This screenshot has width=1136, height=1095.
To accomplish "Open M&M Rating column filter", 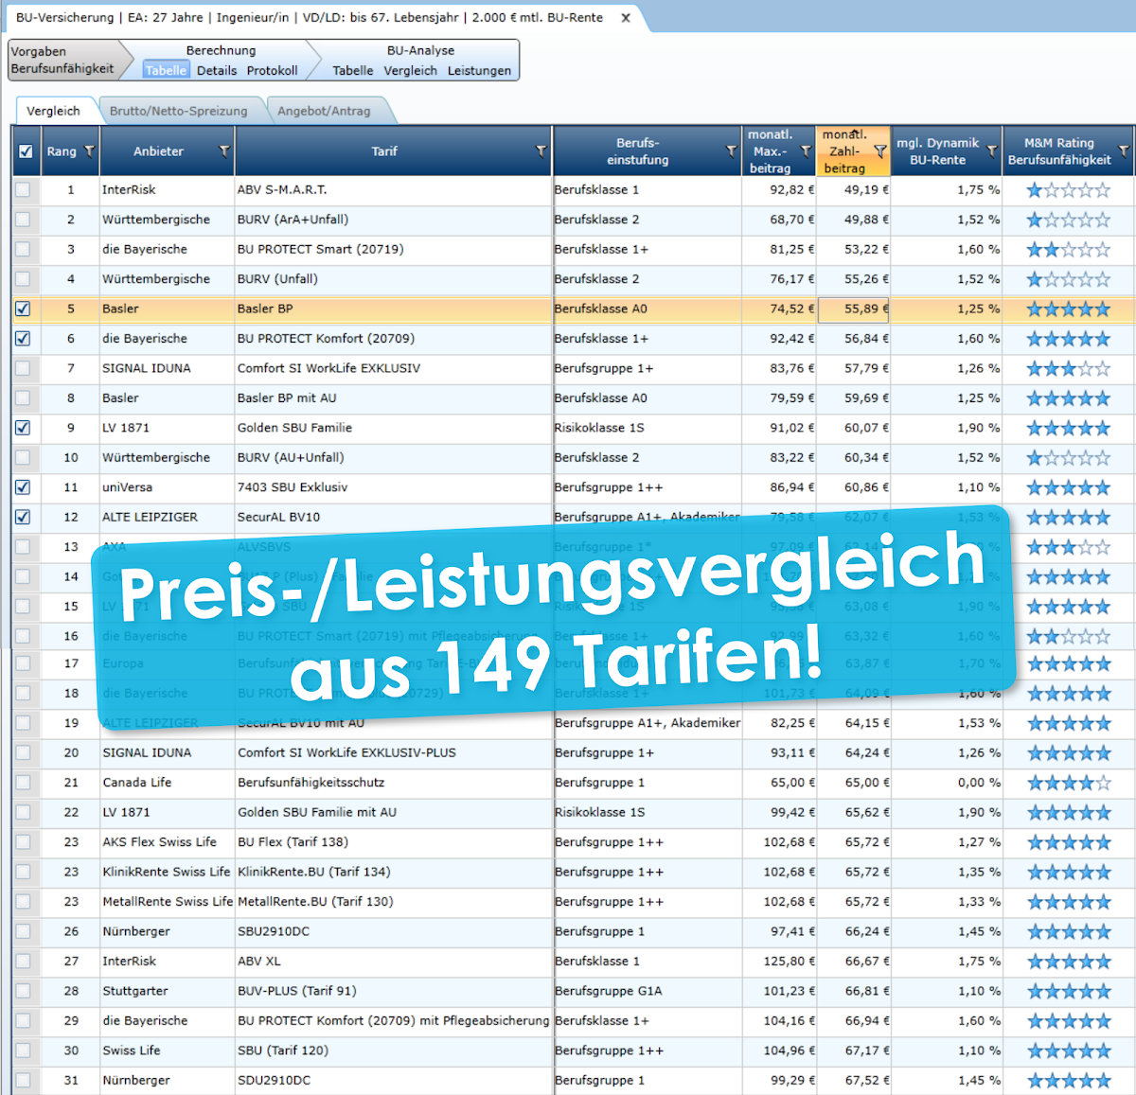I will 1124,151.
